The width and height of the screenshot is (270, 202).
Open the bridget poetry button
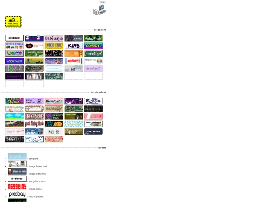click(34, 131)
